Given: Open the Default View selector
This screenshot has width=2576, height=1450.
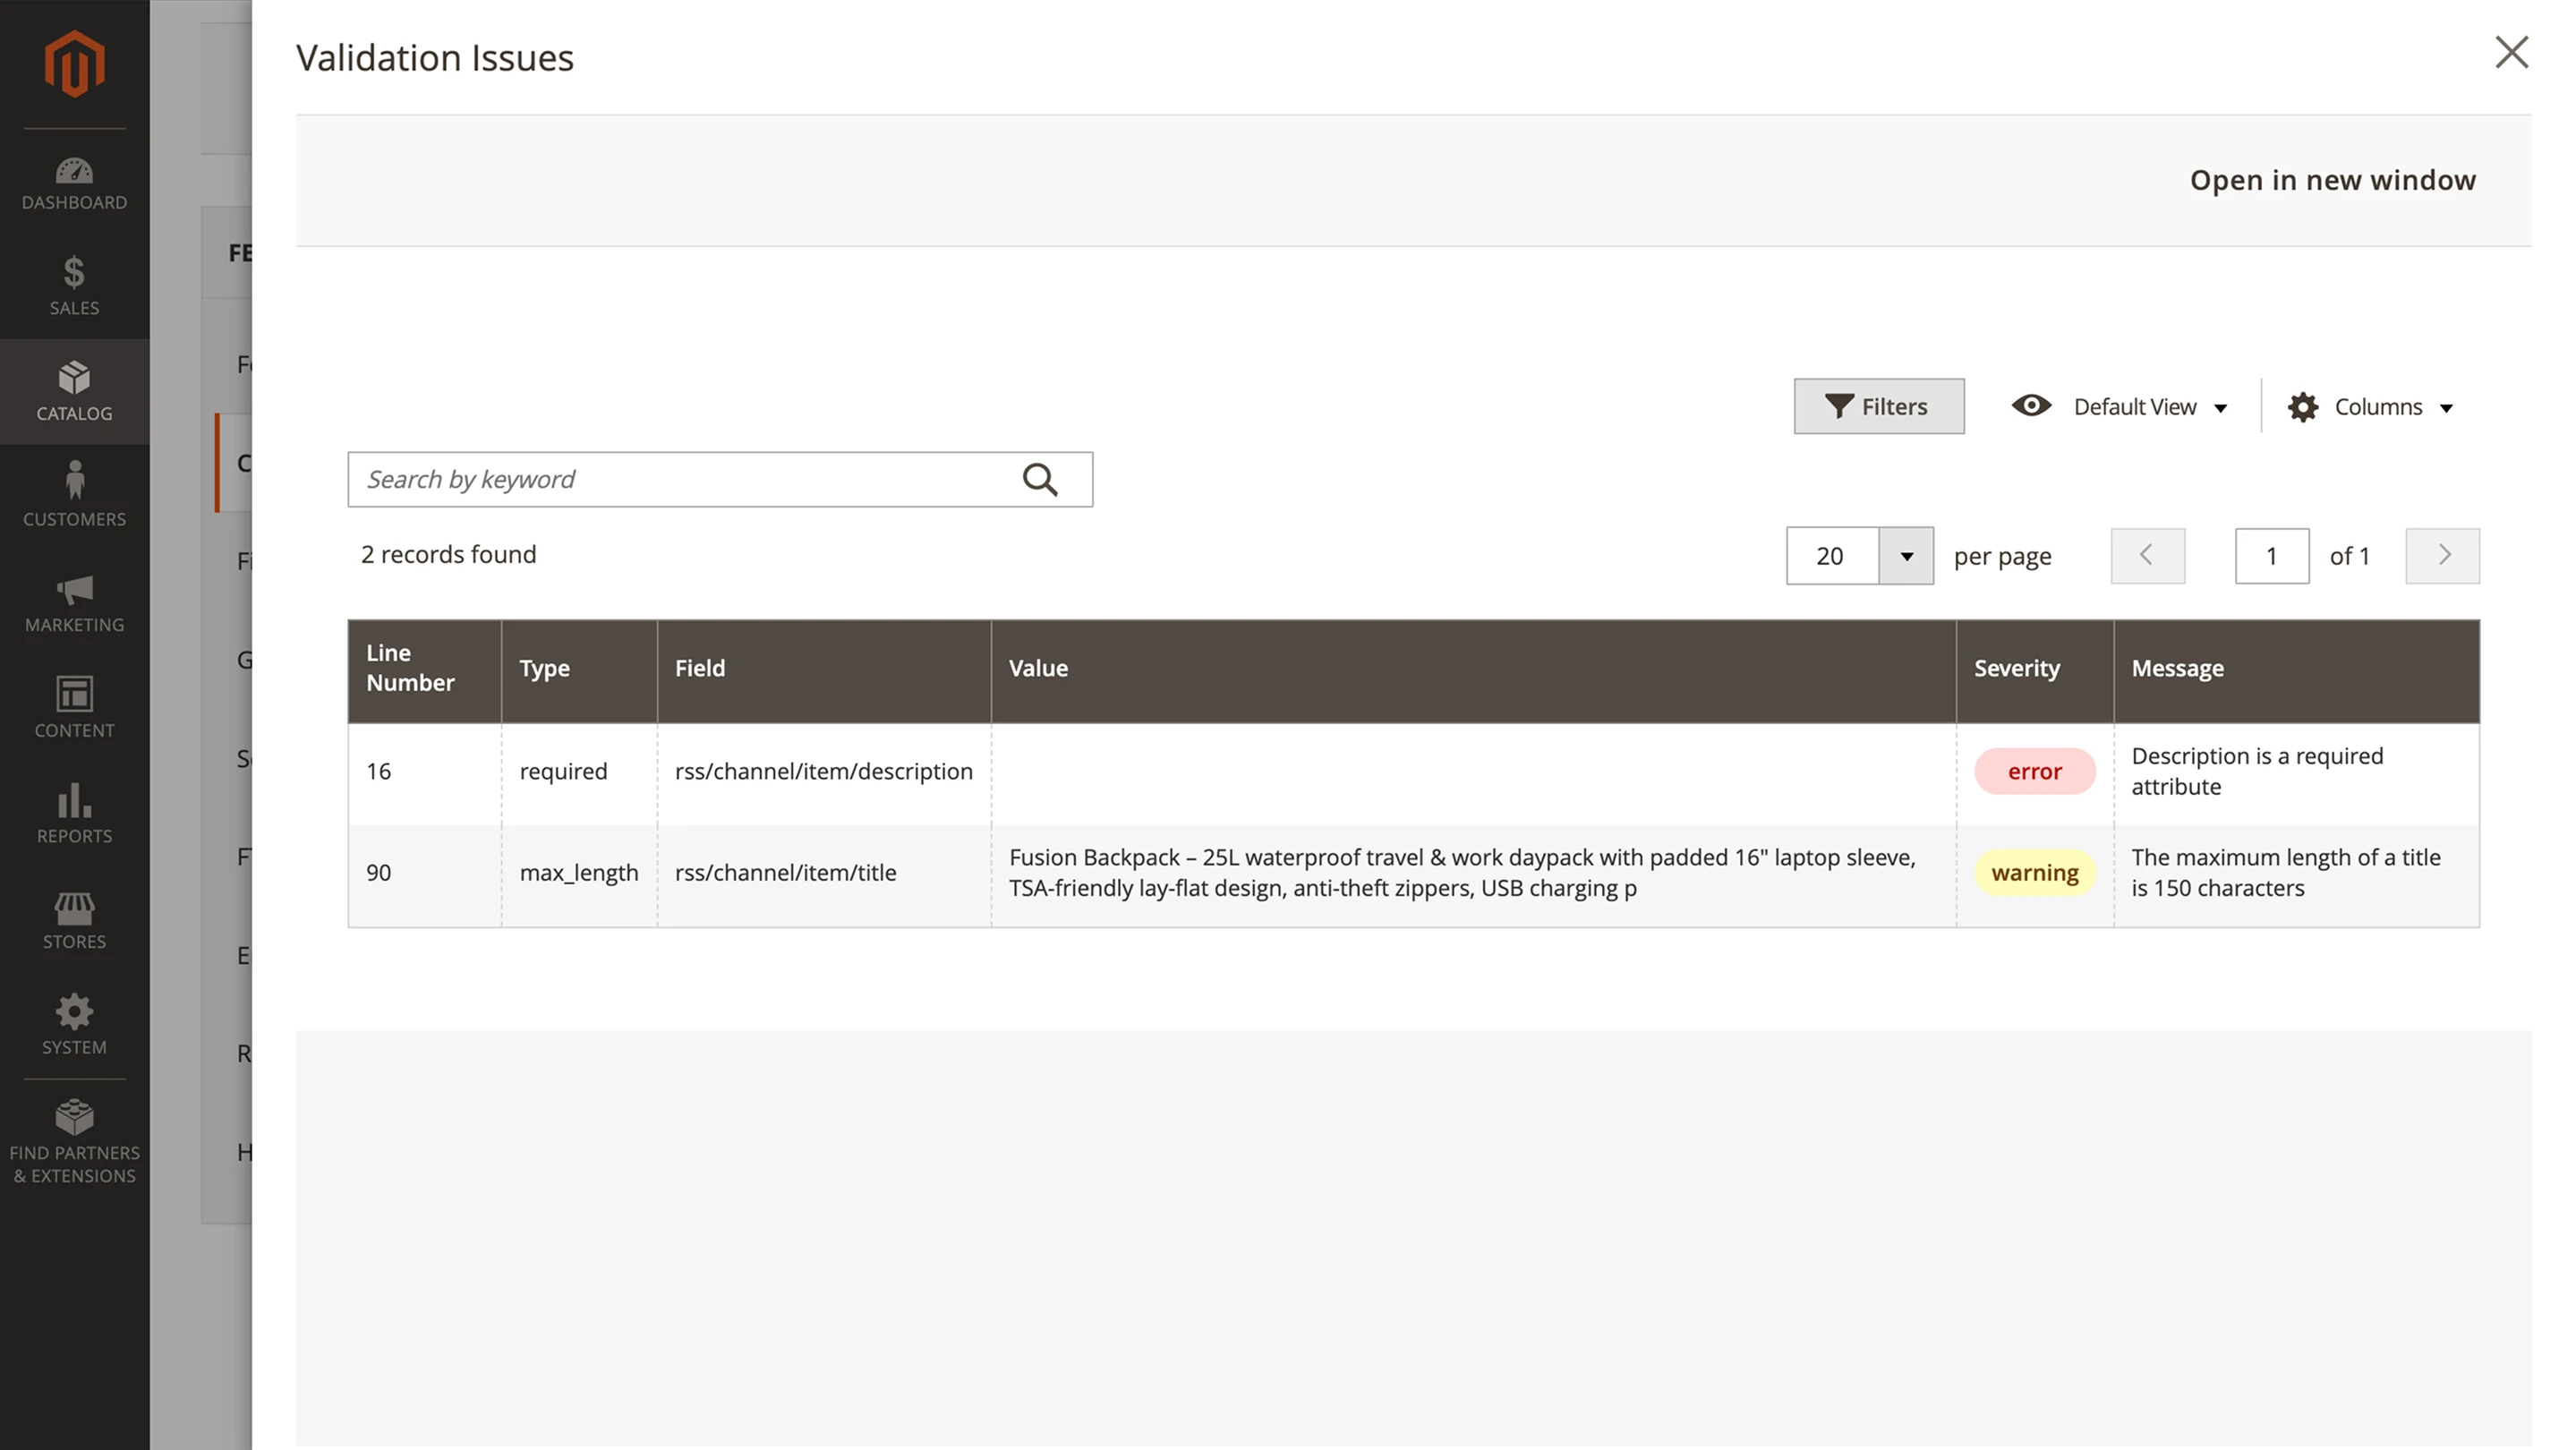Looking at the screenshot, I should click(x=2120, y=406).
